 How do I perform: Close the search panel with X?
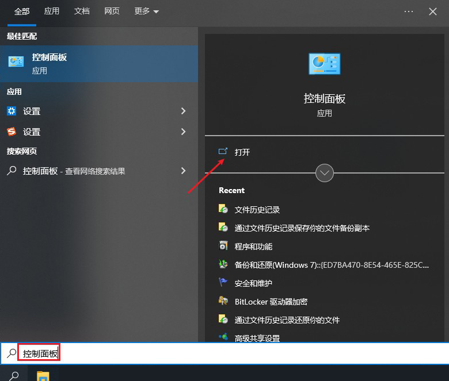click(433, 11)
